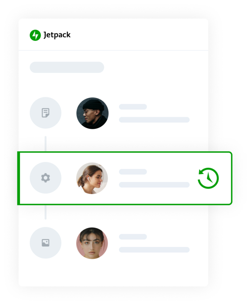Click timeline connector between document and gear icons
This screenshot has height=305, width=251.
45,144
